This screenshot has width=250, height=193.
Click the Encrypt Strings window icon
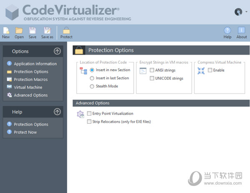pyautogui.click(x=143, y=71)
